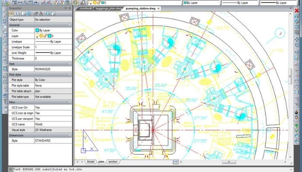This screenshot has height=172, width=302.
Task: Select the polygon tool on left toolbar
Action: (5, 27)
